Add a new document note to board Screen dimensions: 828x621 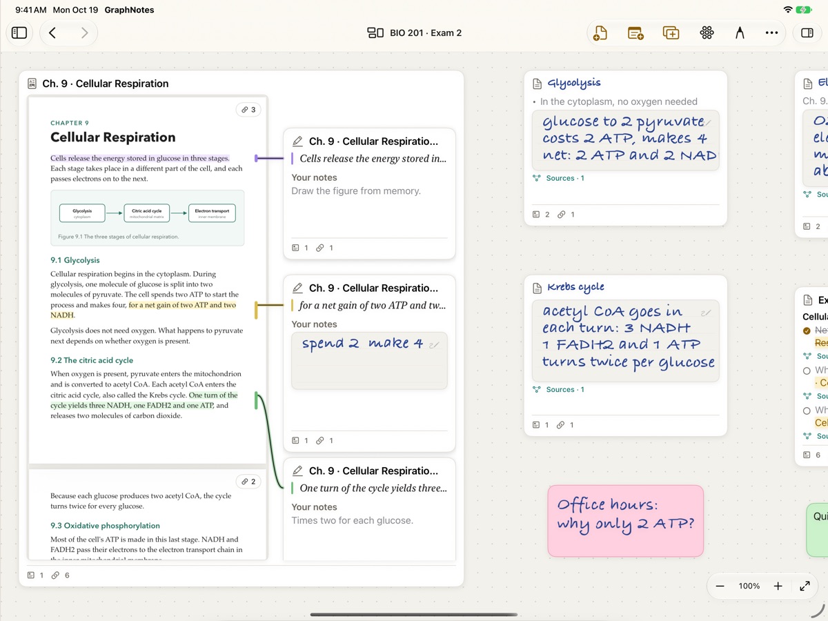600,32
